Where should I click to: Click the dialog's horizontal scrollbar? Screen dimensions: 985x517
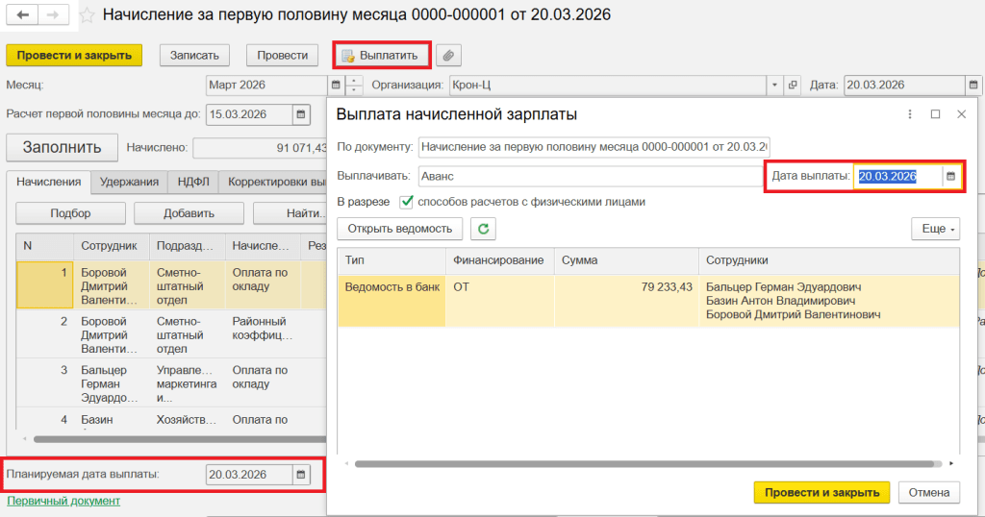[x=644, y=464]
